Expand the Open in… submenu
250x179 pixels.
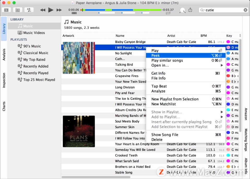(186, 65)
